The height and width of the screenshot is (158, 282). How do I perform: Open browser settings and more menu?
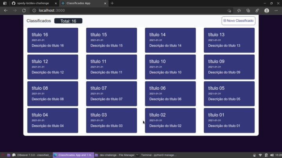(276, 11)
